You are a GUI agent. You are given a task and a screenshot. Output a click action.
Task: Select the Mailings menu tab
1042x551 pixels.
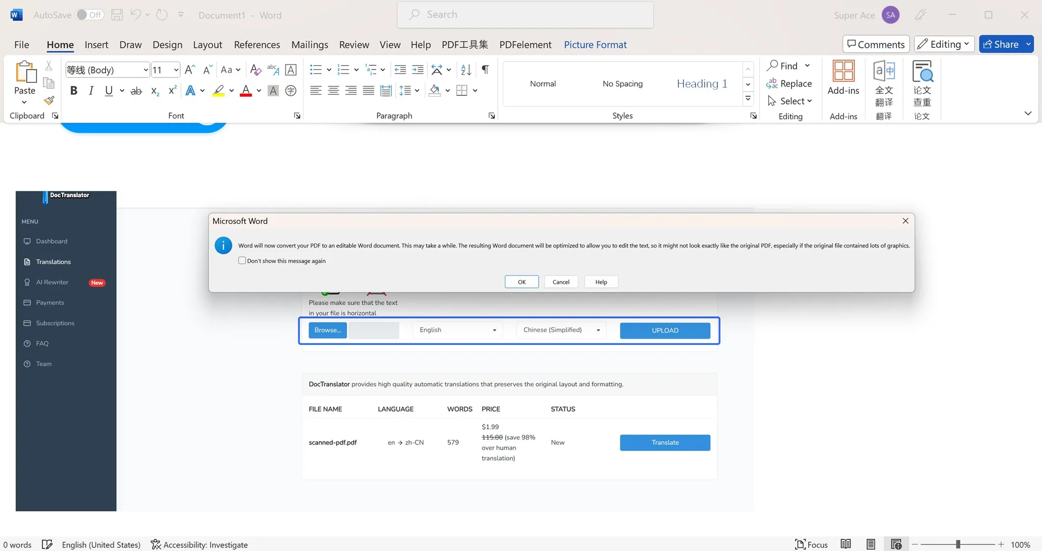click(x=309, y=44)
